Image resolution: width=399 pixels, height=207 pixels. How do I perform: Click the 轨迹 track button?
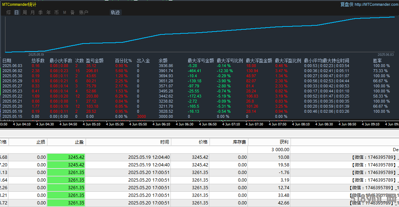click(115, 12)
